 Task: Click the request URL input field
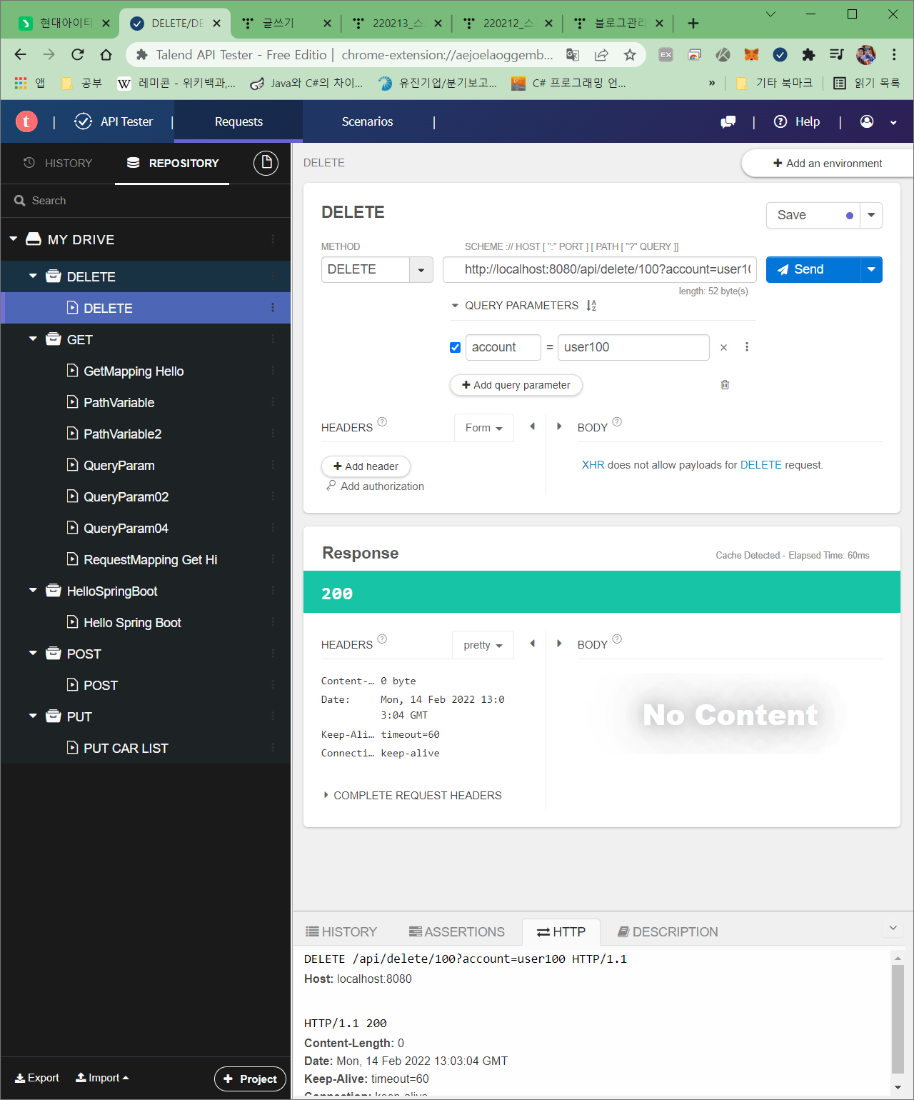[x=600, y=270]
